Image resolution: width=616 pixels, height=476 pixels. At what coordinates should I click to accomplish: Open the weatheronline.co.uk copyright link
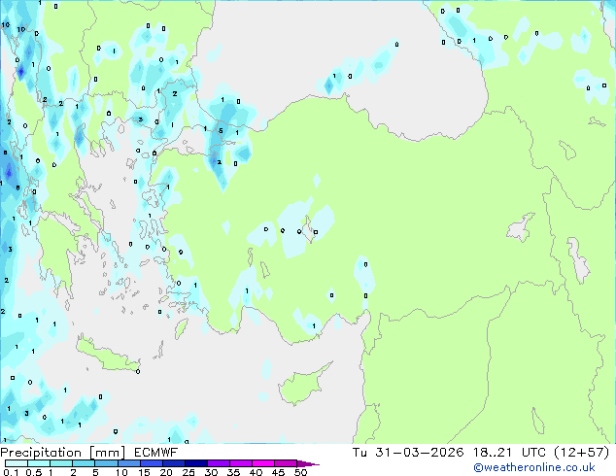533,467
